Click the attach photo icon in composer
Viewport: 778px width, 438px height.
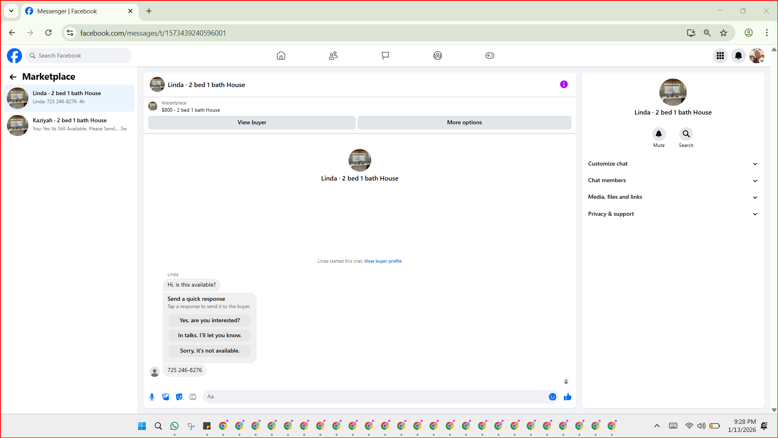pos(166,397)
